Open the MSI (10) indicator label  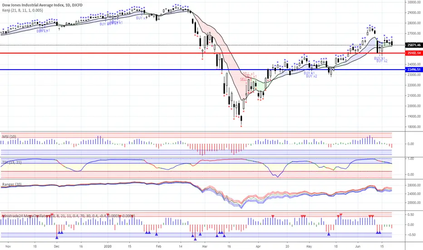pos(9,136)
